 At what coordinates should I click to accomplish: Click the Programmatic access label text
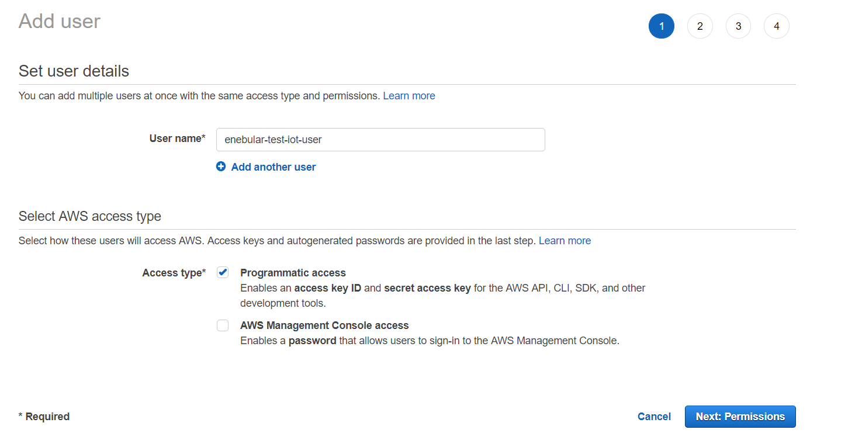[293, 273]
